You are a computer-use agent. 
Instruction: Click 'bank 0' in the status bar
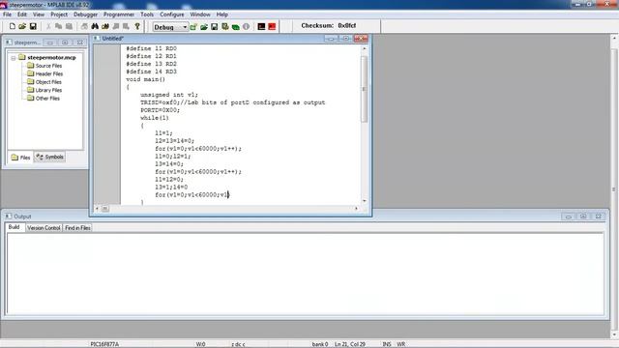pos(320,344)
